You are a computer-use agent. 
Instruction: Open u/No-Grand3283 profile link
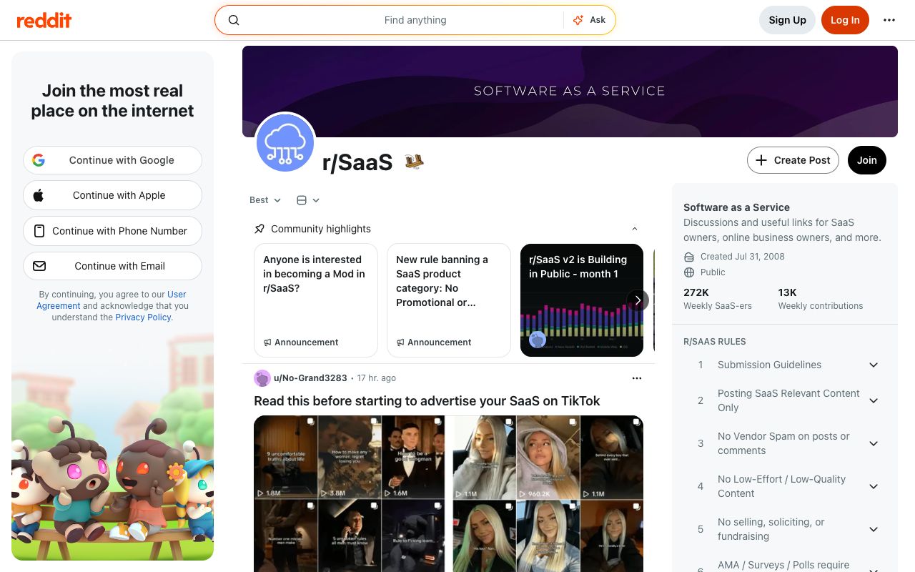[310, 378]
